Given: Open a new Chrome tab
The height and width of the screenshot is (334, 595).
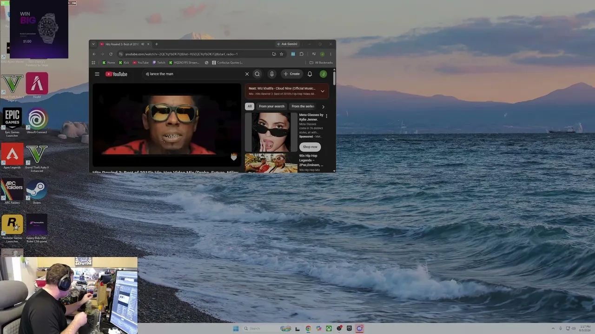Looking at the screenshot, I should pos(156,44).
